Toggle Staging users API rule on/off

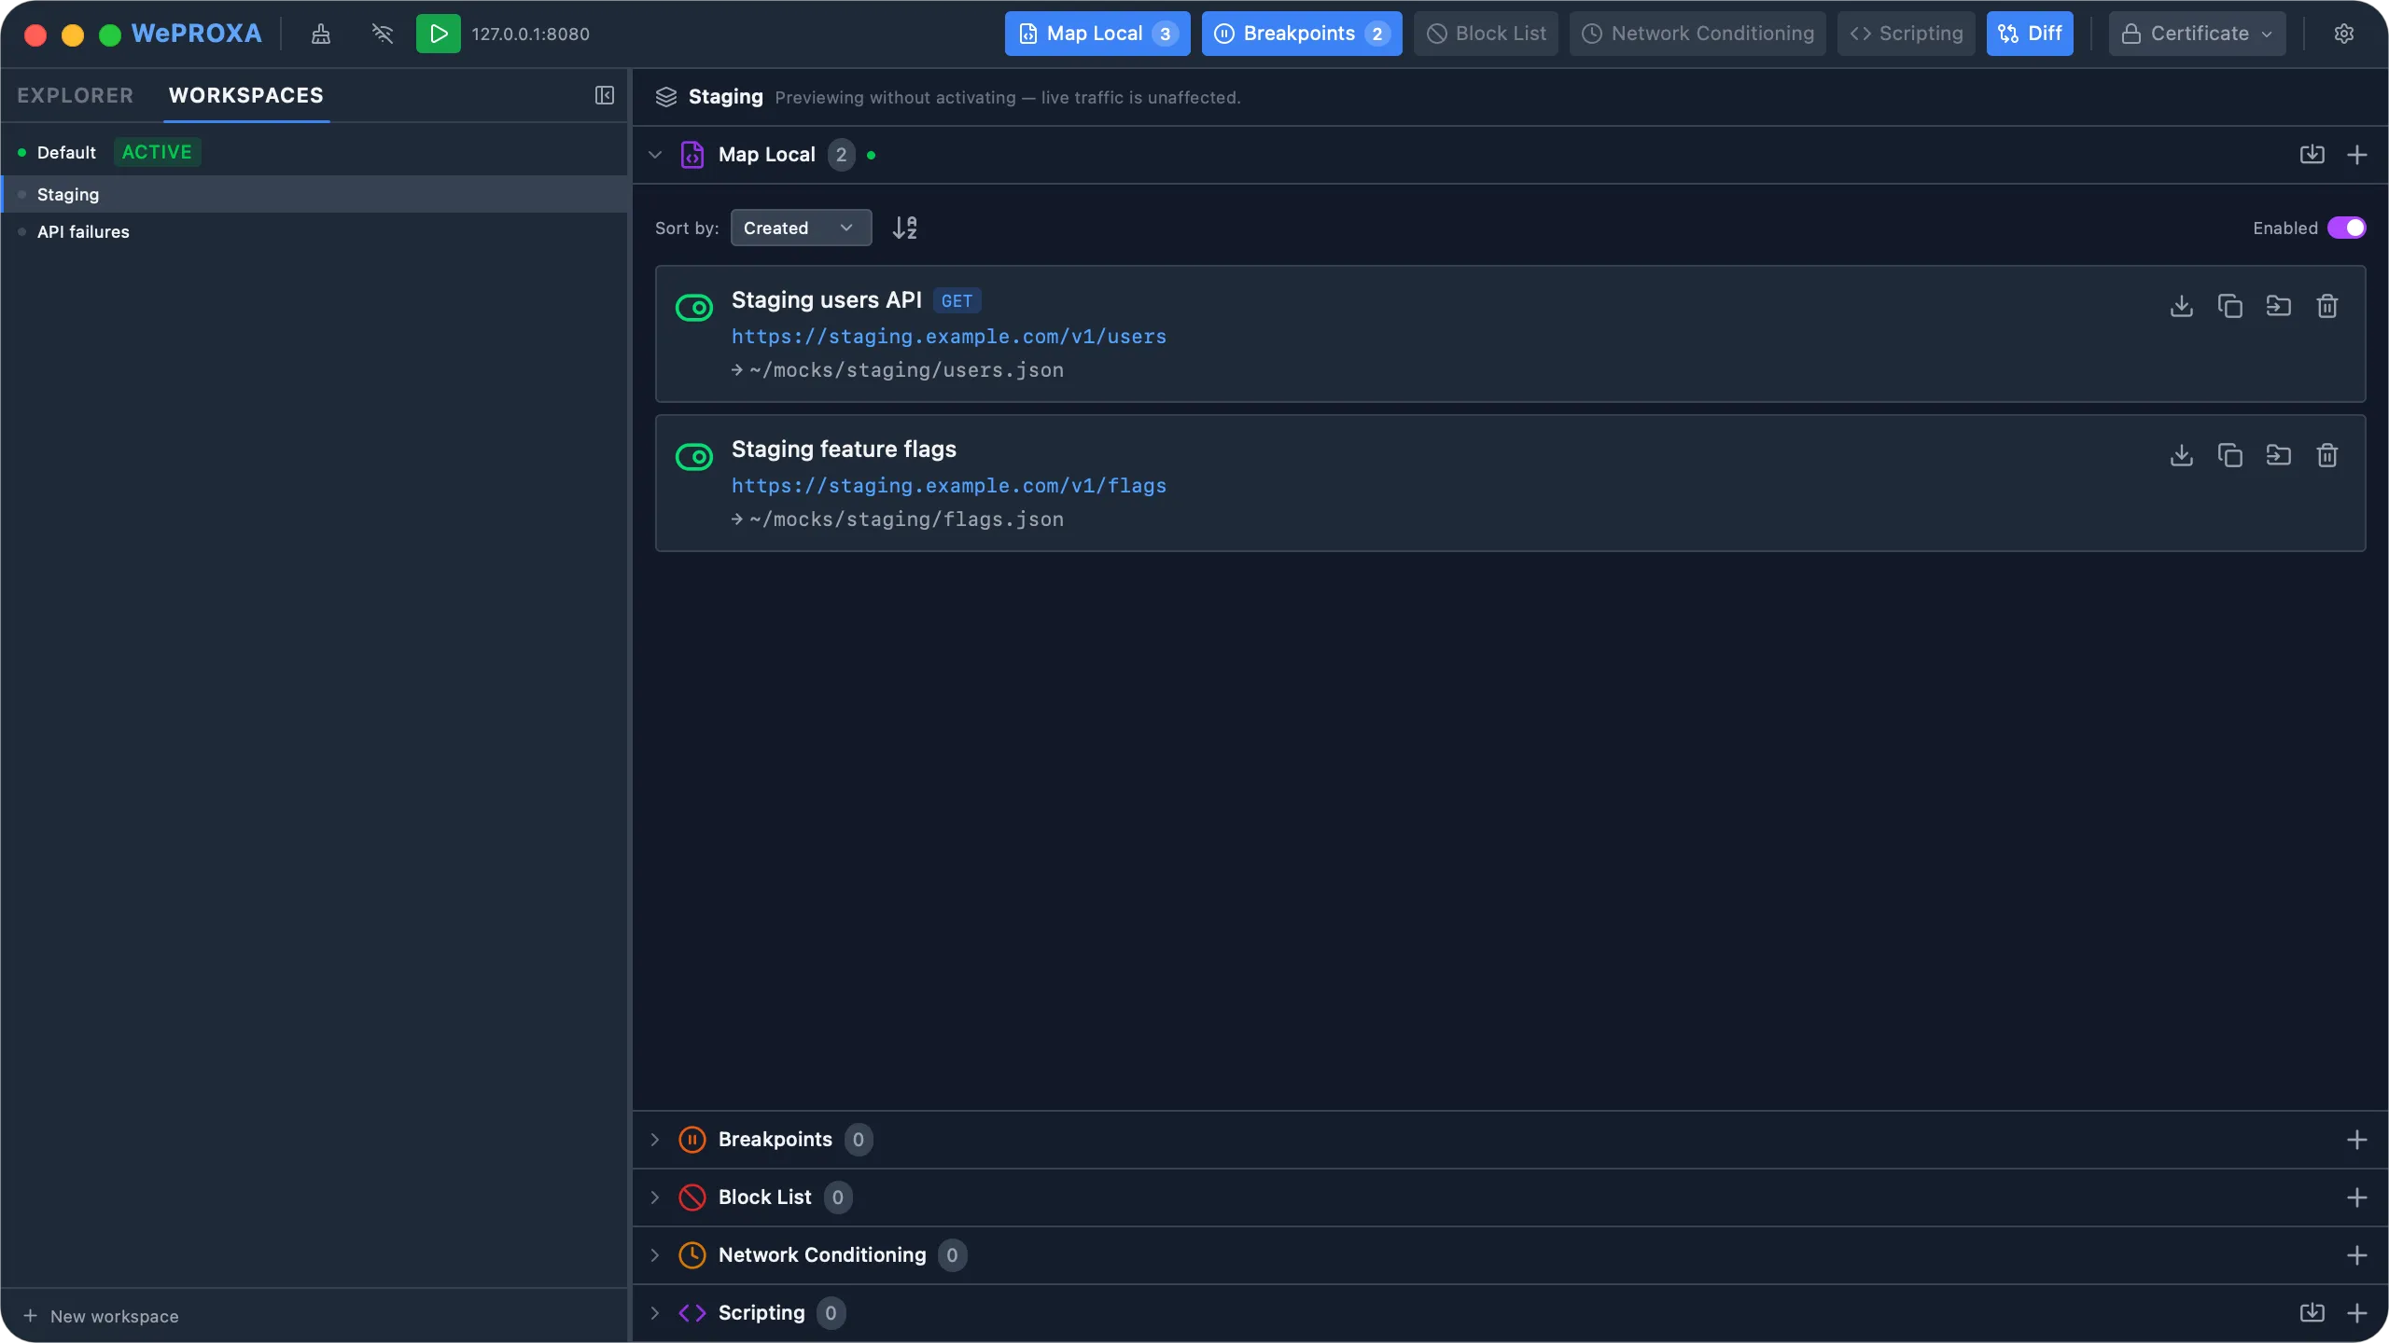pyautogui.click(x=693, y=307)
